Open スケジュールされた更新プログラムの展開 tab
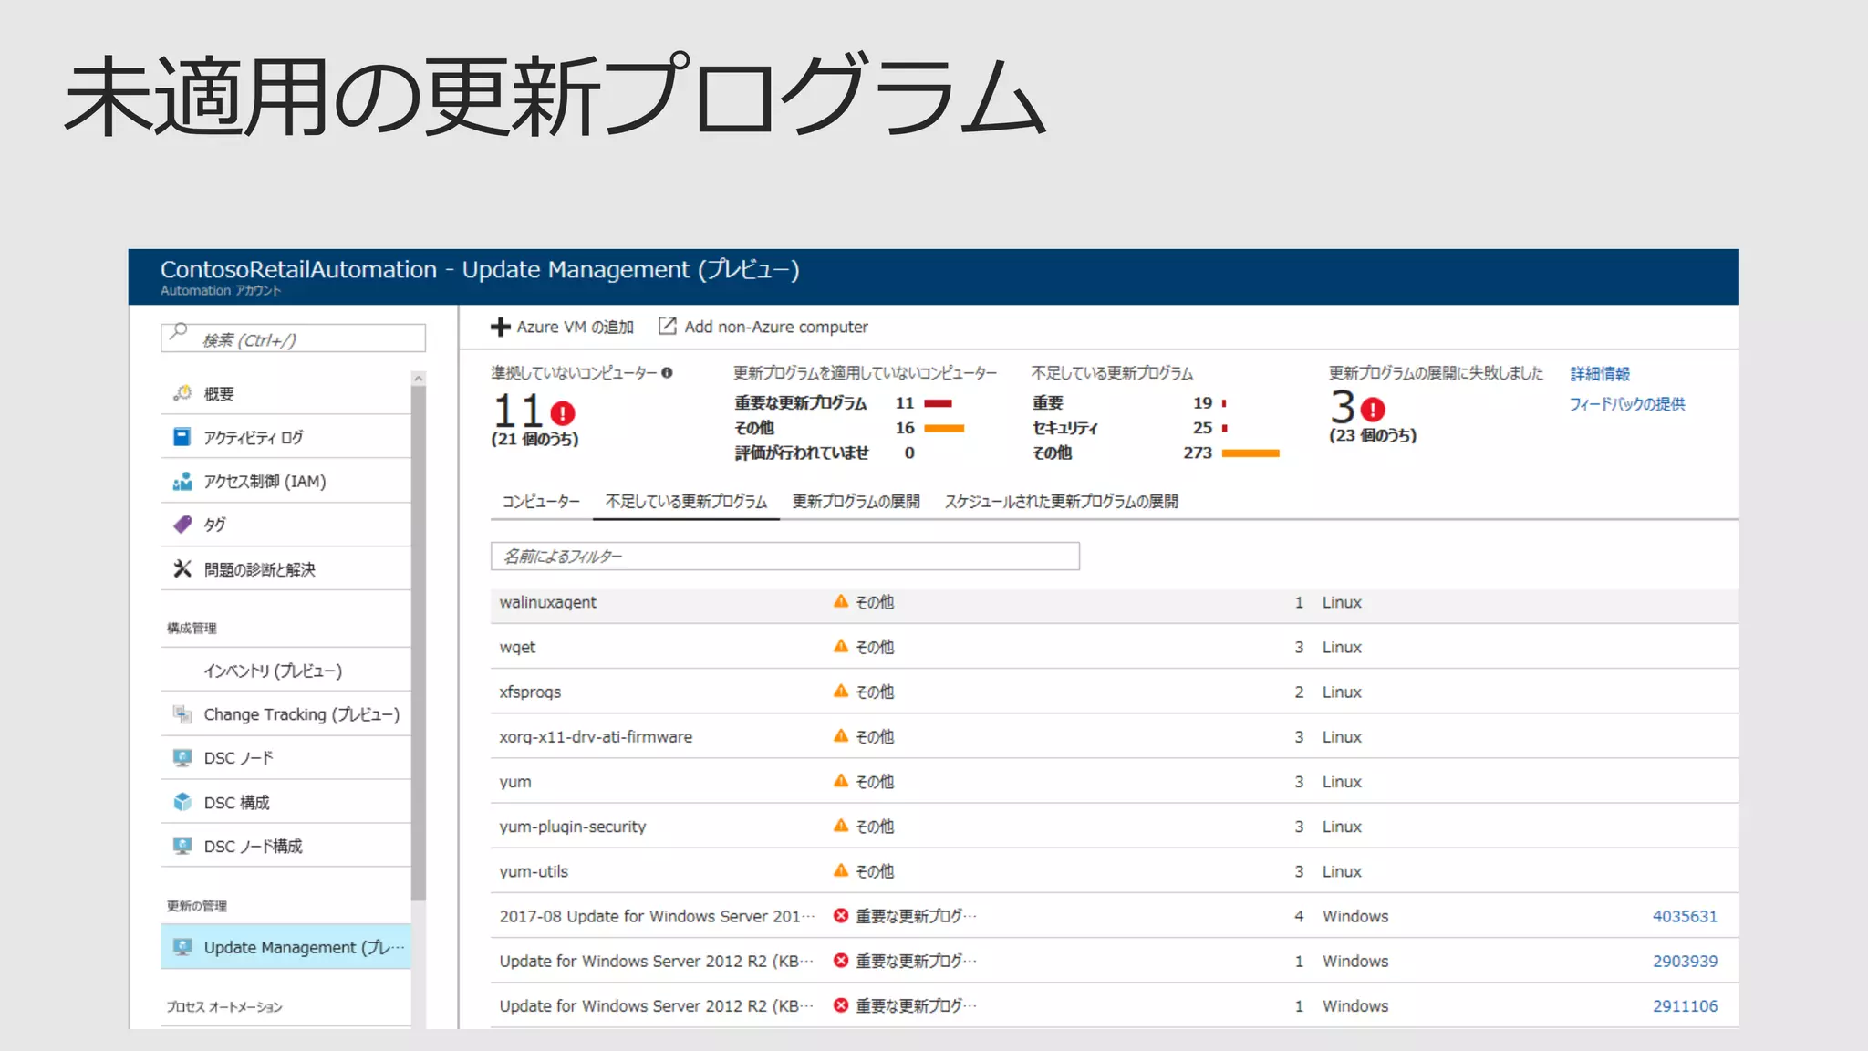This screenshot has width=1868, height=1051. tap(1061, 502)
